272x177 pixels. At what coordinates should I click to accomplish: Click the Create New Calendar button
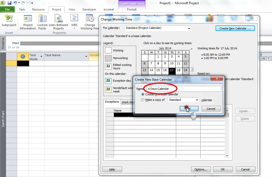coord(235,28)
